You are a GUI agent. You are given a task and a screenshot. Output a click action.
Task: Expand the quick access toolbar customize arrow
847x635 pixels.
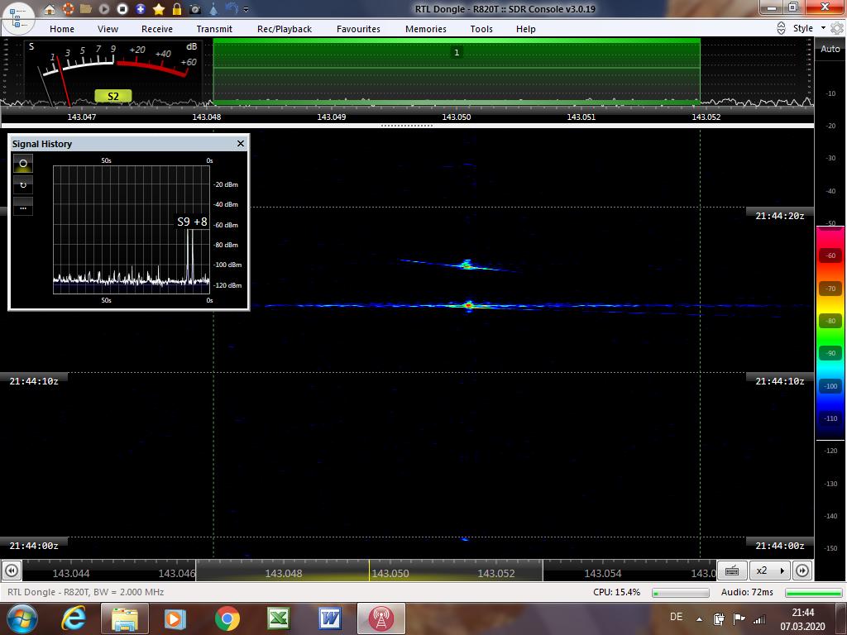pyautogui.click(x=246, y=9)
